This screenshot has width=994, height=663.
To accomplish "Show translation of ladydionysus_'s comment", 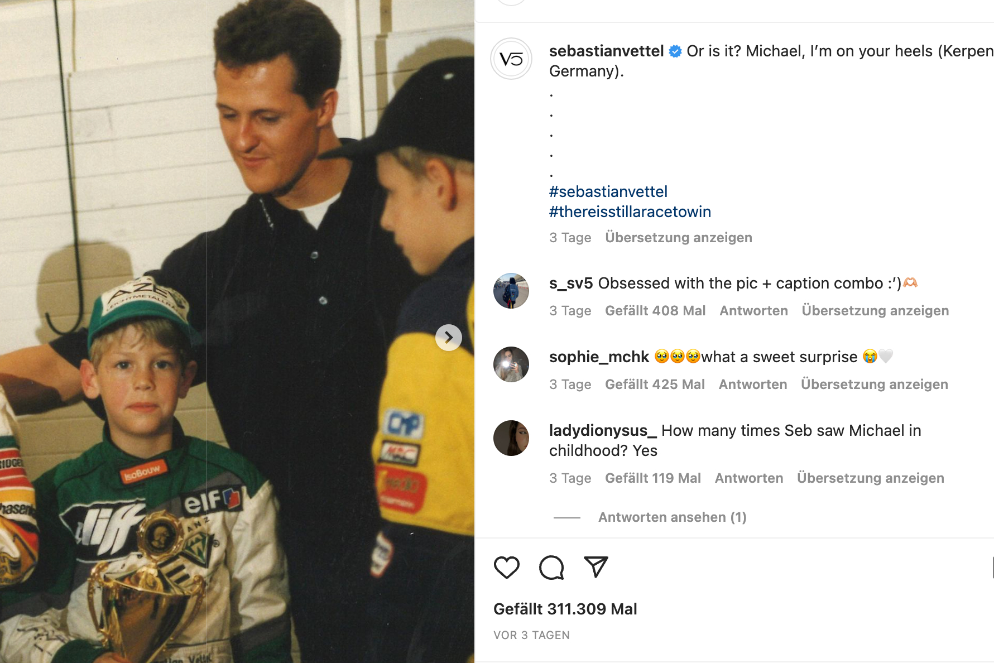I will pos(871,478).
